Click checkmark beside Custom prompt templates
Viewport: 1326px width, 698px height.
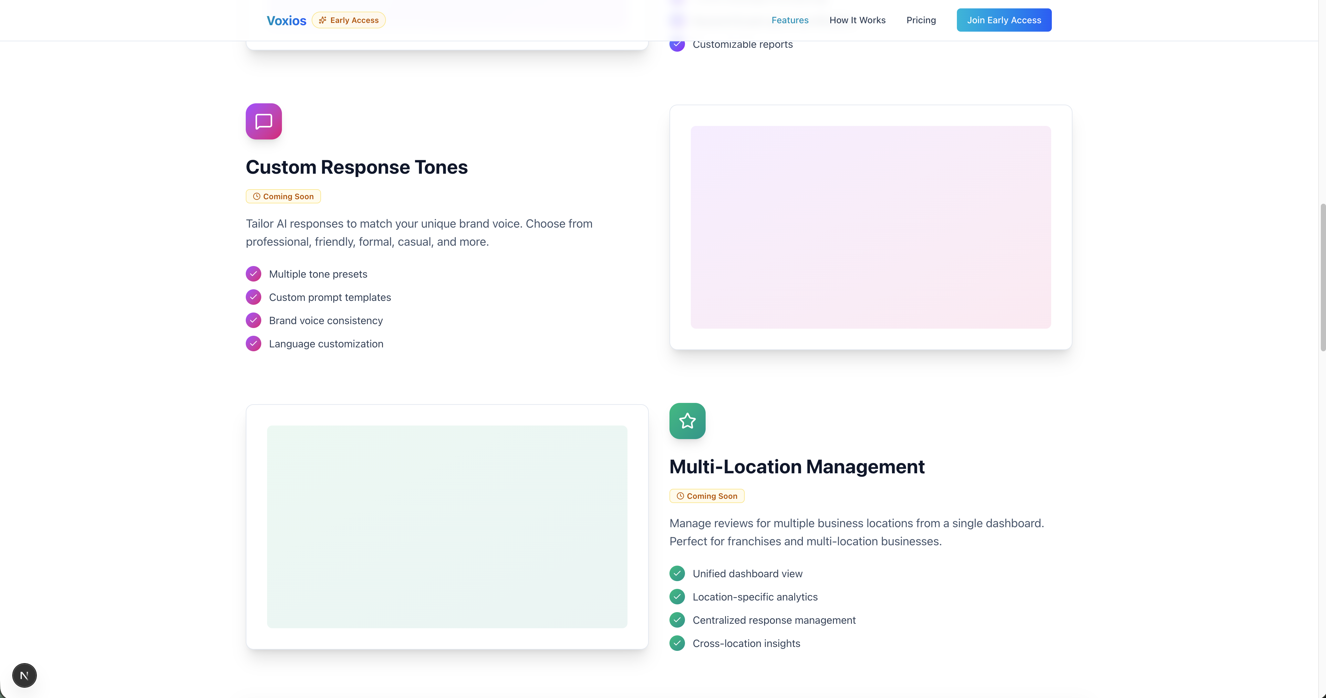tap(253, 297)
